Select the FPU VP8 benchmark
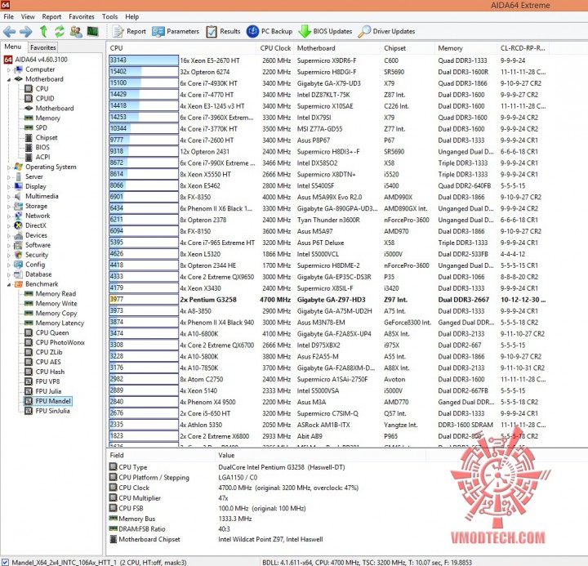Viewport: 588px width, 566px height. [x=42, y=381]
